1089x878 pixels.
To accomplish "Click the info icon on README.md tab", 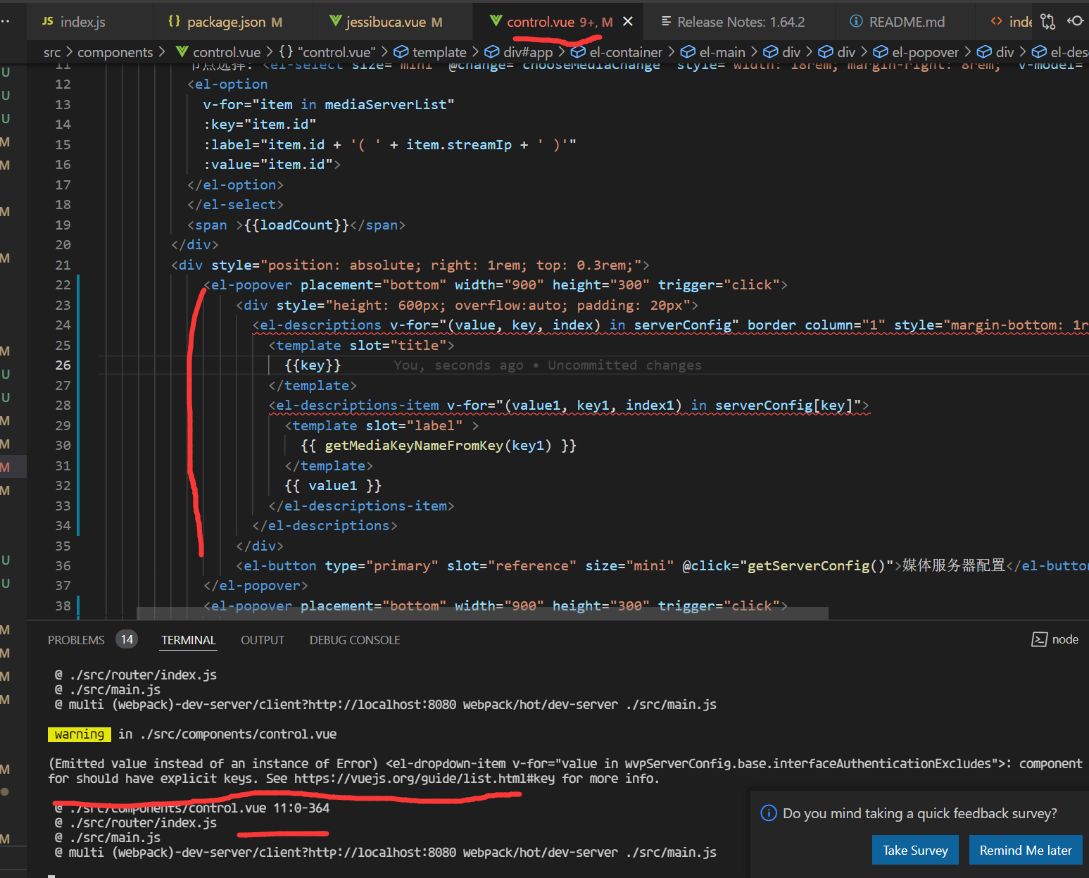I will (x=856, y=21).
